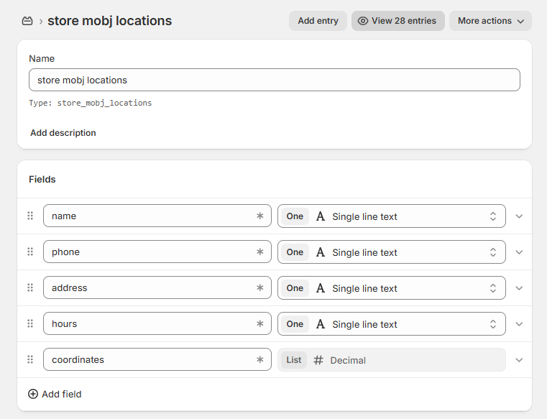Click the Add description link
Viewport: 547px width, 419px height.
pos(63,133)
